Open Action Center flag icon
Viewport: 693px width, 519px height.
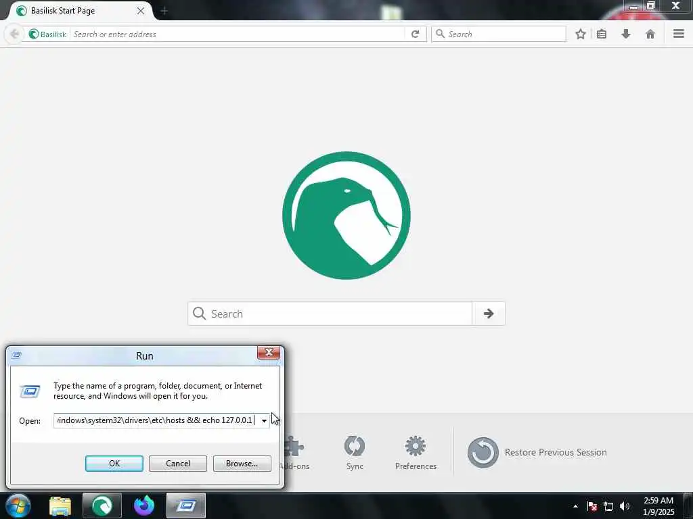pyautogui.click(x=592, y=506)
